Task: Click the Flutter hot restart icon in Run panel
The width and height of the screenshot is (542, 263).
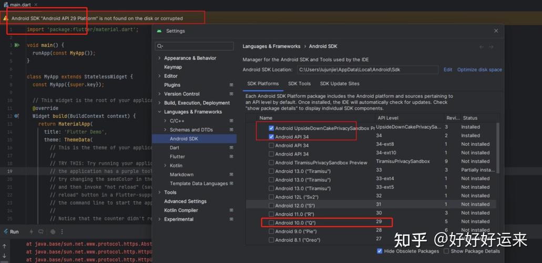Action: click(x=41, y=231)
